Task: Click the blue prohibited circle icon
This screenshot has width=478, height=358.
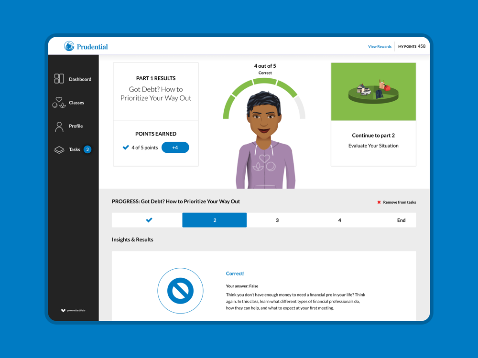Action: click(180, 291)
